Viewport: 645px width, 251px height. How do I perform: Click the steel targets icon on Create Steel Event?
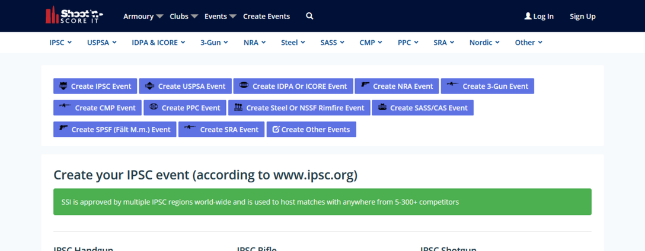pos(238,107)
